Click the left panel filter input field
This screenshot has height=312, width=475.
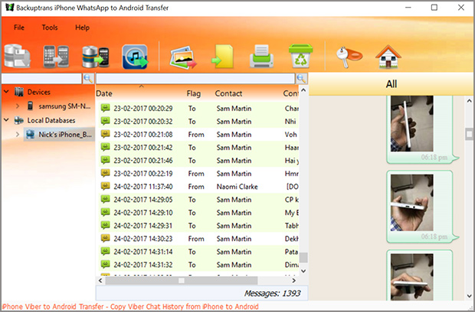tap(41, 79)
